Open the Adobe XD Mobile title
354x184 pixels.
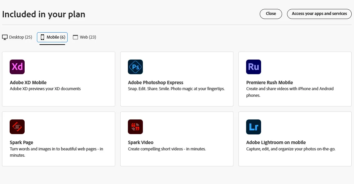click(28, 83)
